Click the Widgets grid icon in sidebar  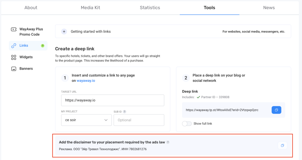(14, 57)
